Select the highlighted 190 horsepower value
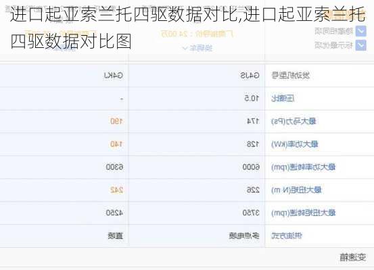Image resolution: width=374 pixels, height=270 pixels. (116, 122)
